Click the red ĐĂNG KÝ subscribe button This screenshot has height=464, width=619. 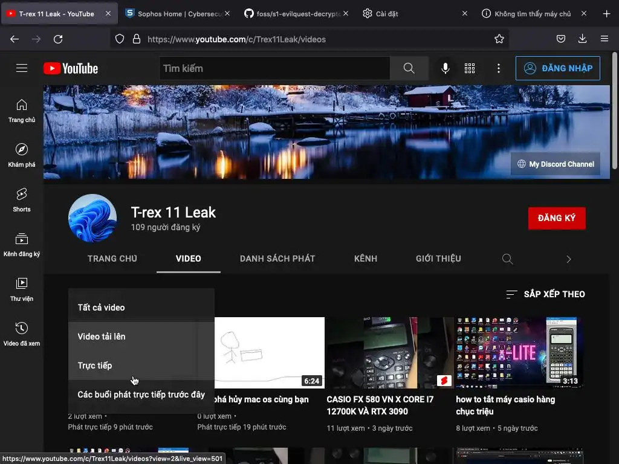click(557, 218)
